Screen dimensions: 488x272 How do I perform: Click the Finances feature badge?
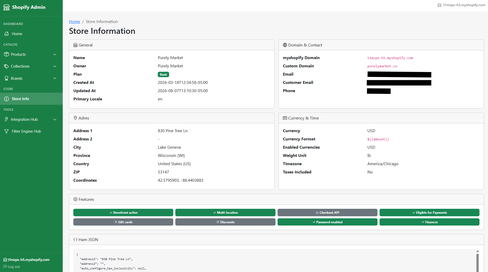coord(429,222)
